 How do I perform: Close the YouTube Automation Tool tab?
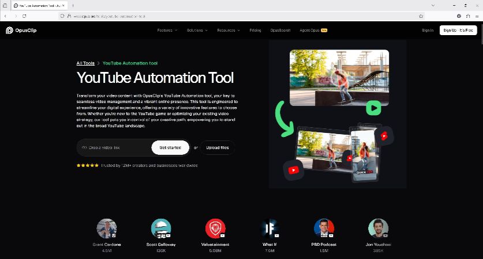pyautogui.click(x=63, y=6)
